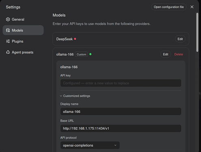Image resolution: width=201 pixels, height=152 pixels.
Task: Click the green status dot next to ollama-166
Action: coord(90,54)
